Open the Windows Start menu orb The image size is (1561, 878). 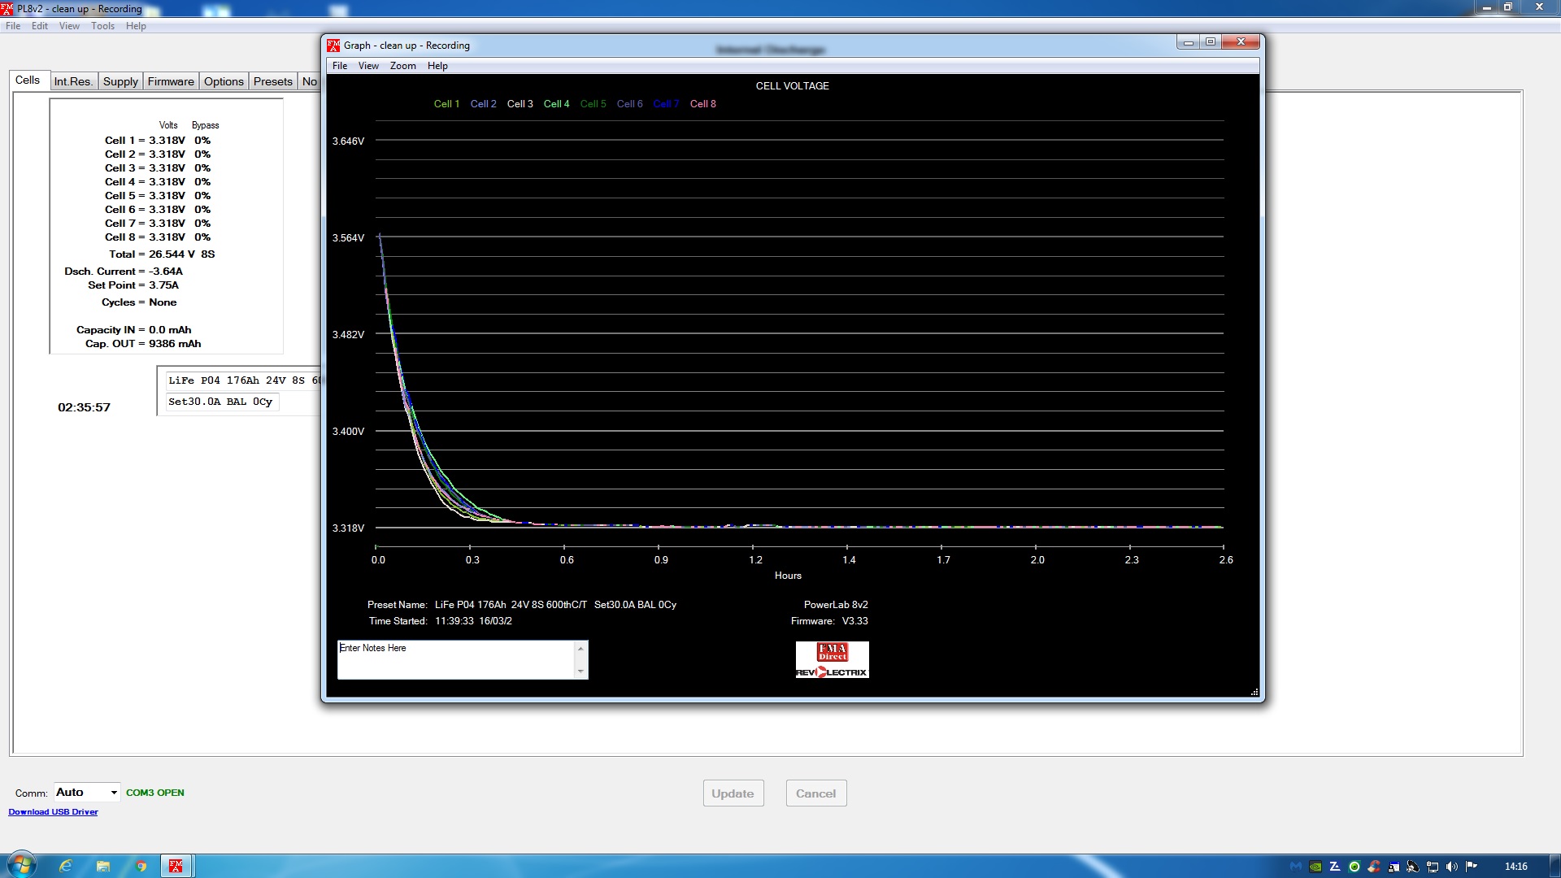[x=20, y=865]
